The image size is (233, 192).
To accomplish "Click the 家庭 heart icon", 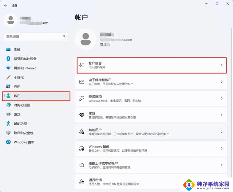I will [x=82, y=115].
